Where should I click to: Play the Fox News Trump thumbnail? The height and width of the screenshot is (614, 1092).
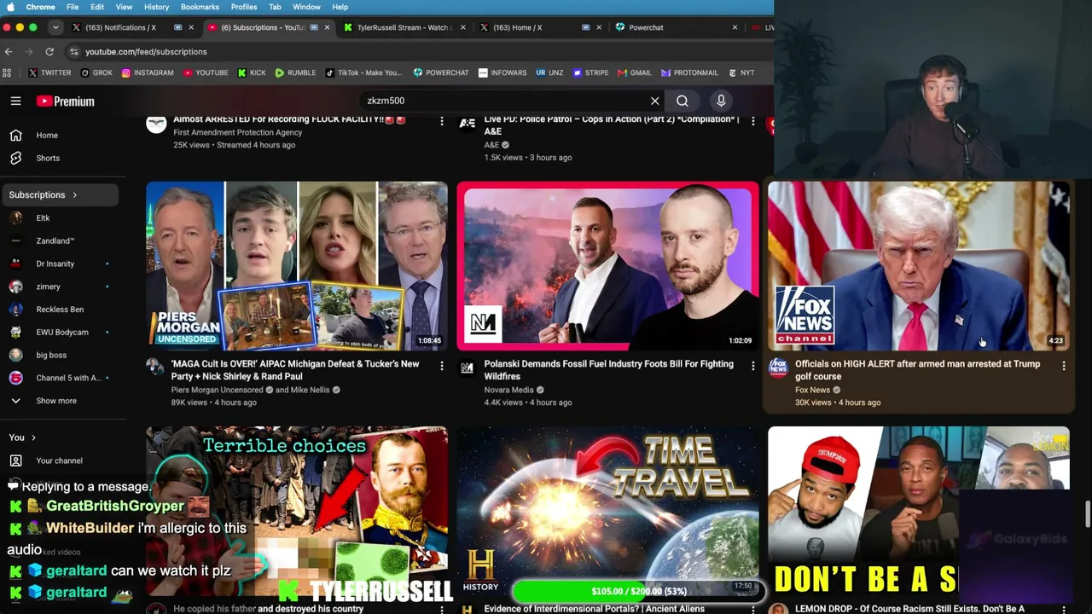(918, 266)
